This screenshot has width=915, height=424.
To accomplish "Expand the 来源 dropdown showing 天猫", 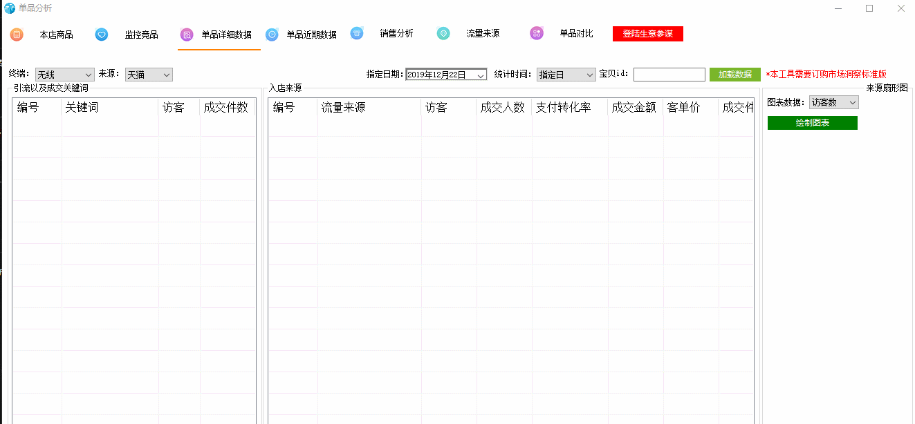I will [148, 75].
